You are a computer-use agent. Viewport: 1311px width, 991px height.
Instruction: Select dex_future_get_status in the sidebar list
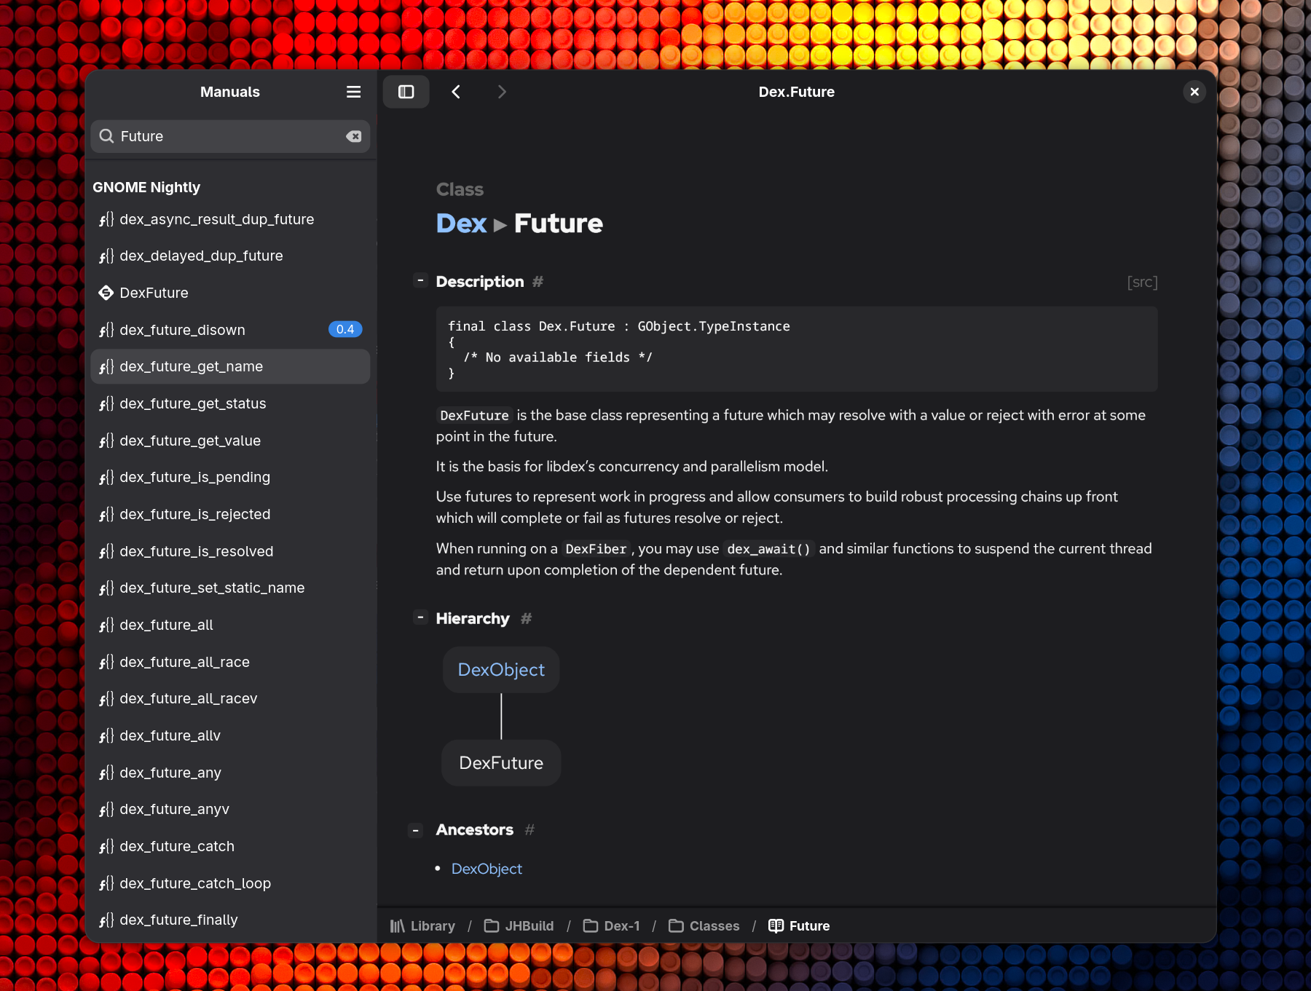pyautogui.click(x=193, y=403)
